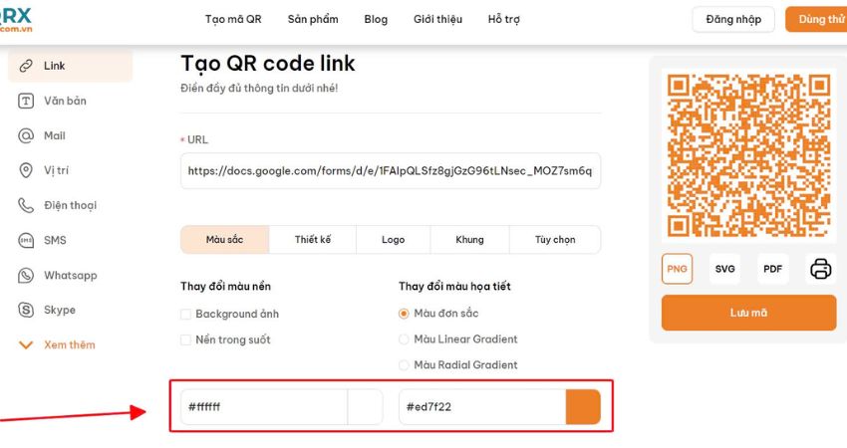847x448 pixels.
Task: Select the Màu Linear Gradient radio option
Action: click(x=404, y=339)
